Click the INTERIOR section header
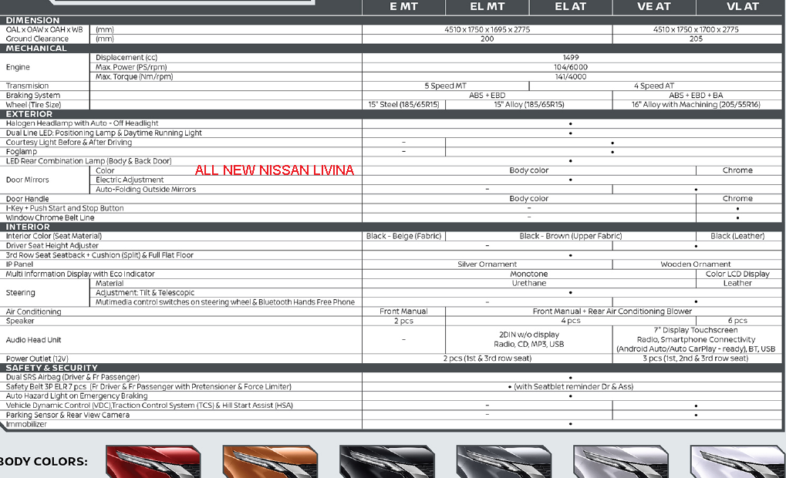This screenshot has width=786, height=478. [x=28, y=227]
